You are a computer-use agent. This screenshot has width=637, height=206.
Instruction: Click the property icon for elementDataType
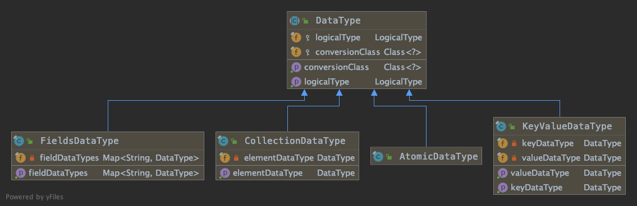click(x=224, y=173)
